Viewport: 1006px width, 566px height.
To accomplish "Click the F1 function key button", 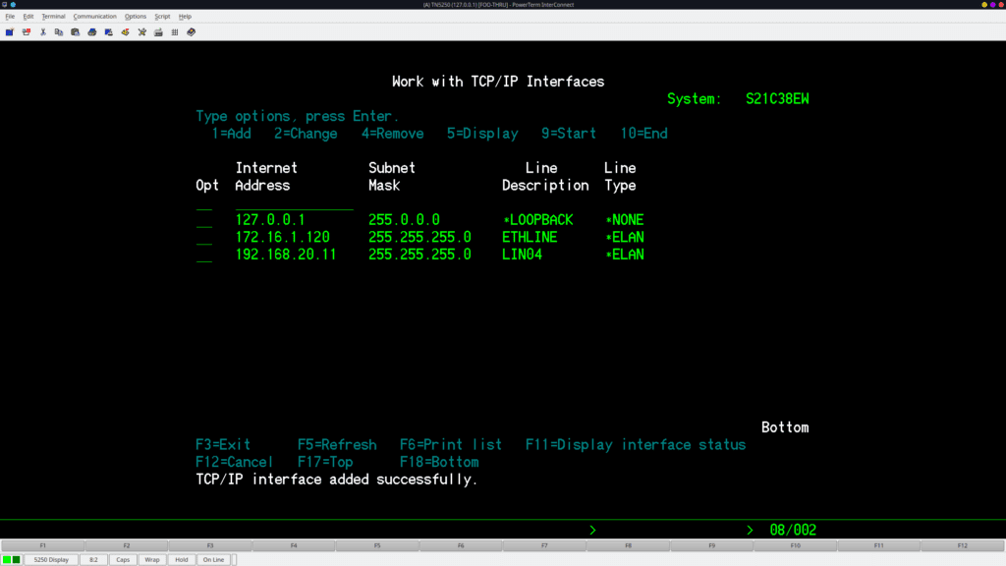I will coord(43,545).
